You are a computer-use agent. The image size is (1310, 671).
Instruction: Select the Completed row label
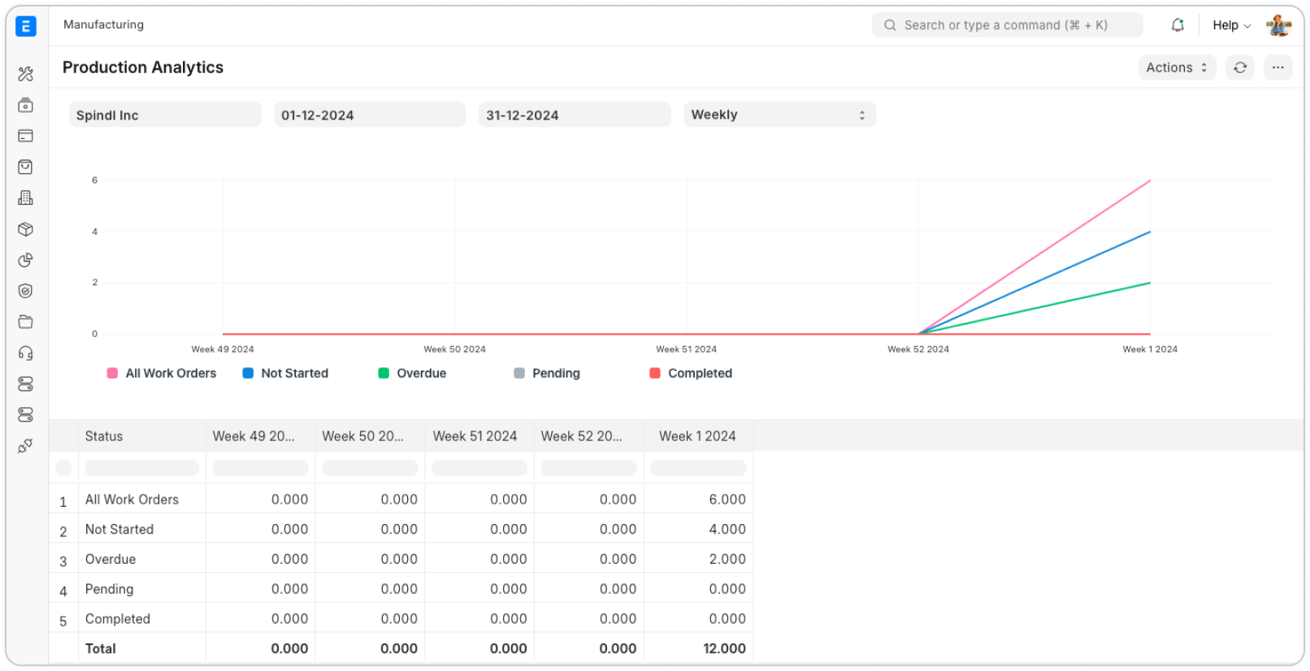click(118, 619)
